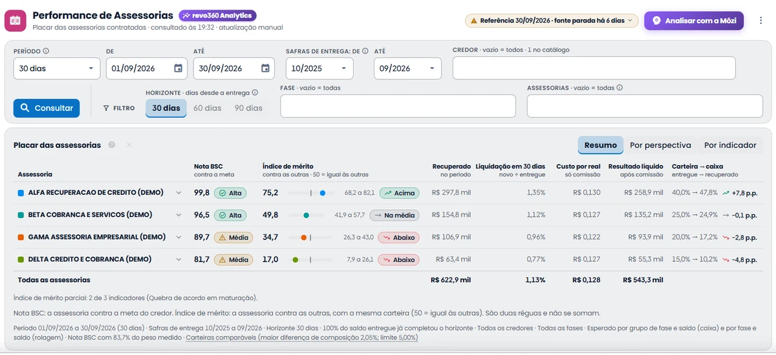
Task: Click the merit index slider for DELTA
Action: pos(310,259)
